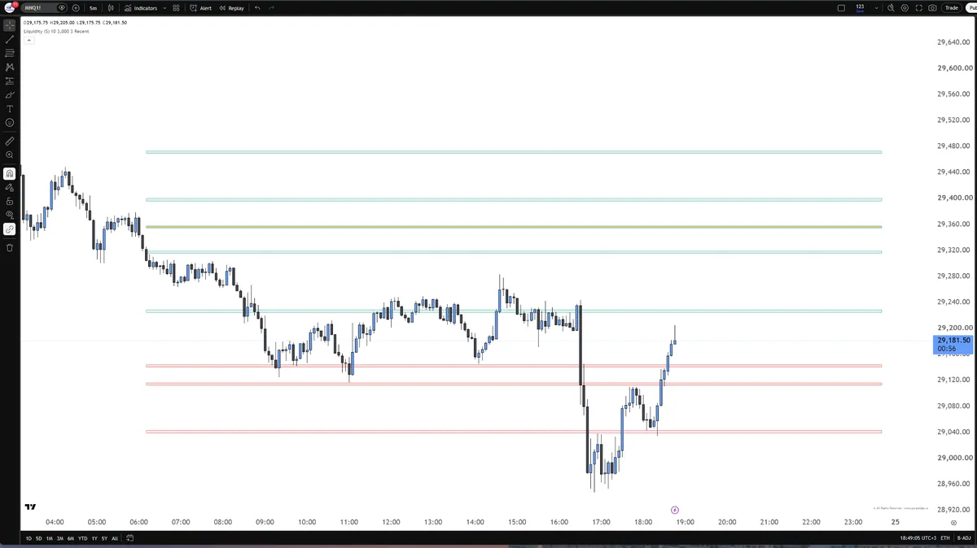Expand the manage layouts dropdown arrow
This screenshot has height=548, width=977.
(x=877, y=7)
